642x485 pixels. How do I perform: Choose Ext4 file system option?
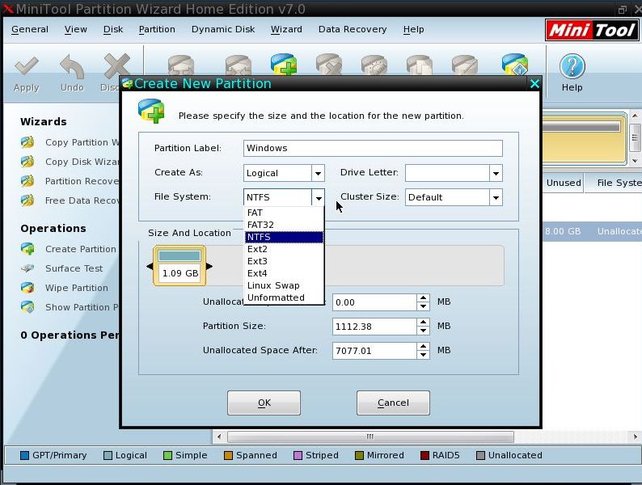tap(284, 273)
